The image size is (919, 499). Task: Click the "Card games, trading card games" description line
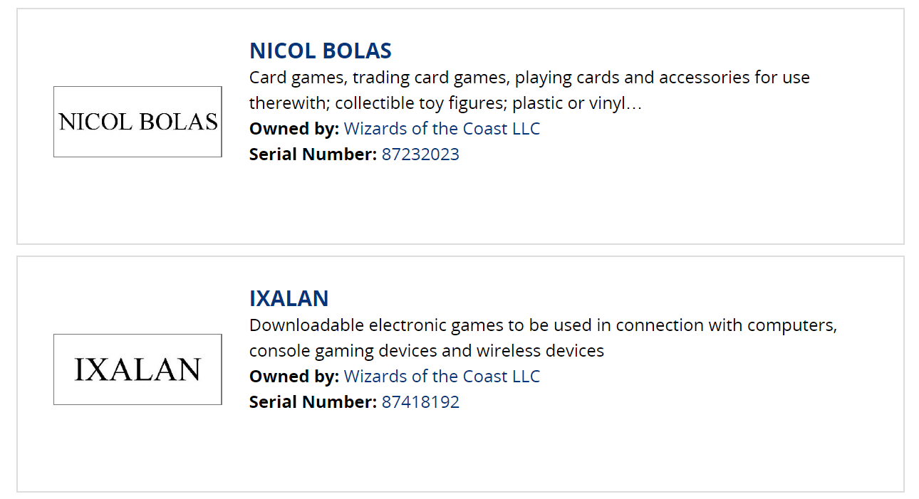pos(529,78)
